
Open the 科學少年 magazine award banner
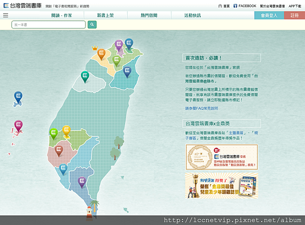point(221,185)
